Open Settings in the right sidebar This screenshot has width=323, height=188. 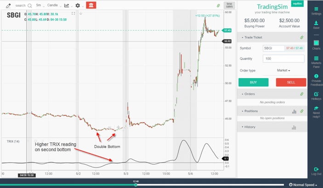pos(316,11)
